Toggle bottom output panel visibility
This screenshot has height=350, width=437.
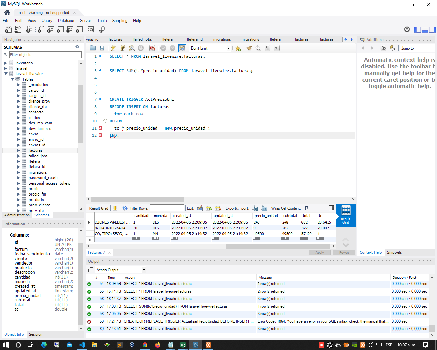pos(425,30)
